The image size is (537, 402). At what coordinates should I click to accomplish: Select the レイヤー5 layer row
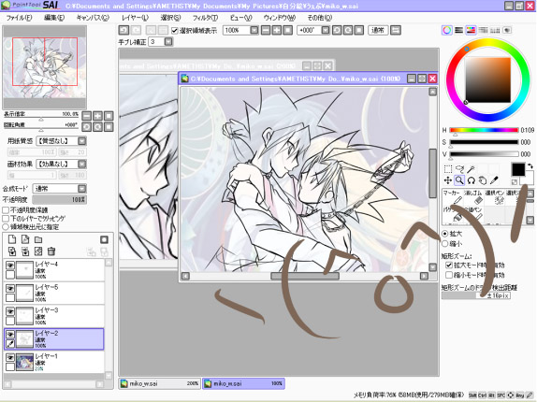click(54, 293)
